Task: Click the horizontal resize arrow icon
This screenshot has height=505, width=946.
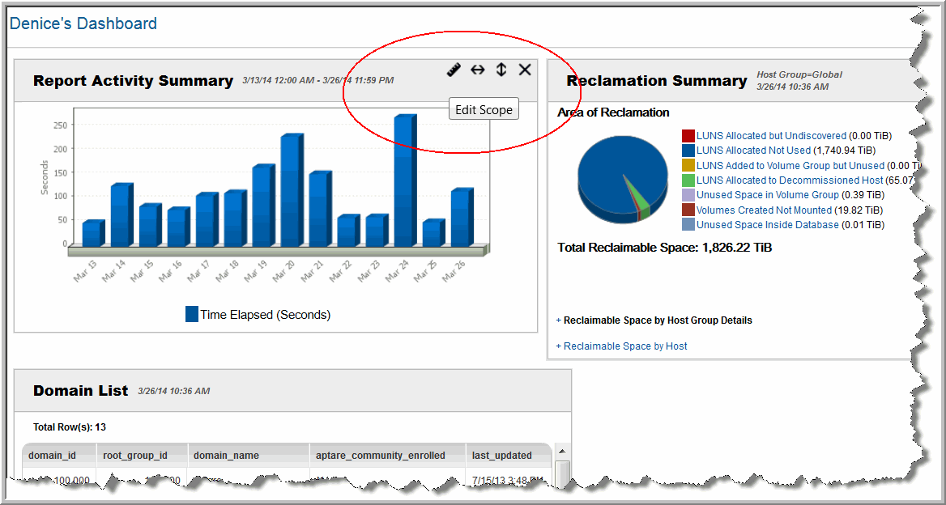Action: click(x=478, y=70)
